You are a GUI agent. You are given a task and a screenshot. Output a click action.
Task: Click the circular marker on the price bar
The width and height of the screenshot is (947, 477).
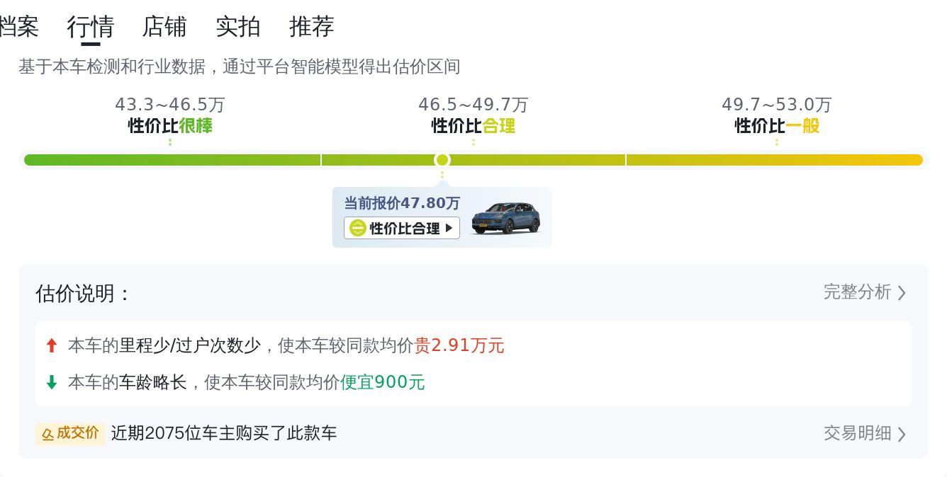pyautogui.click(x=442, y=160)
